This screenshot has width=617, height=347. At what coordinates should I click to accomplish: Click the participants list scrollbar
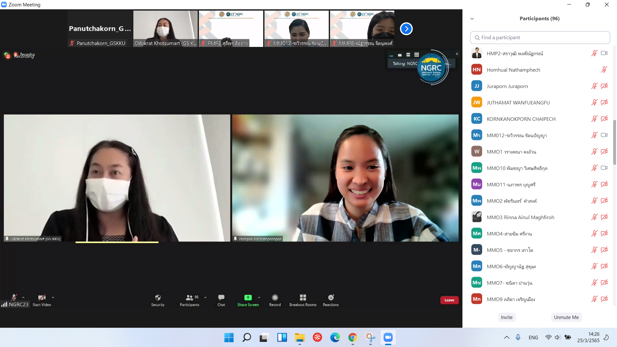[614, 142]
